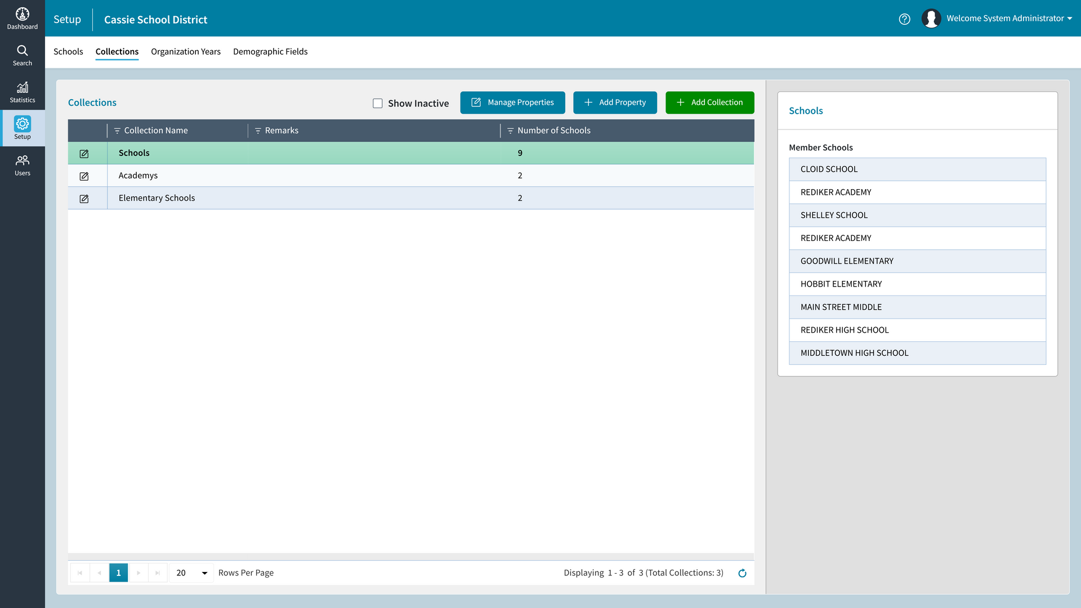The width and height of the screenshot is (1081, 608).
Task: Select the Search icon in the sidebar
Action: click(x=23, y=55)
